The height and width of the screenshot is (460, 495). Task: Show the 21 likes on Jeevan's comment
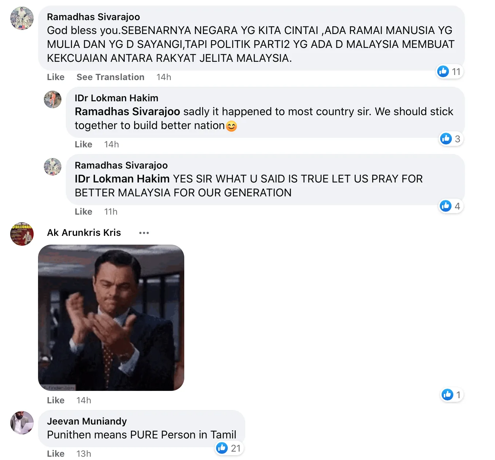(229, 448)
